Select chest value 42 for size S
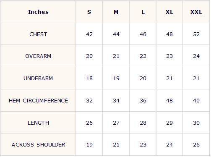Screen dimensions: 211x157 [x=89, y=34]
